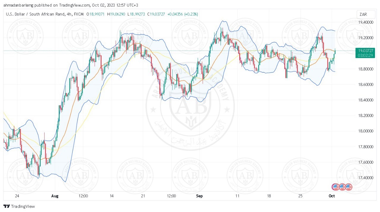This screenshot has width=380, height=212.
Task: Click the 18.20000 price axis label
Action: tap(366, 116)
